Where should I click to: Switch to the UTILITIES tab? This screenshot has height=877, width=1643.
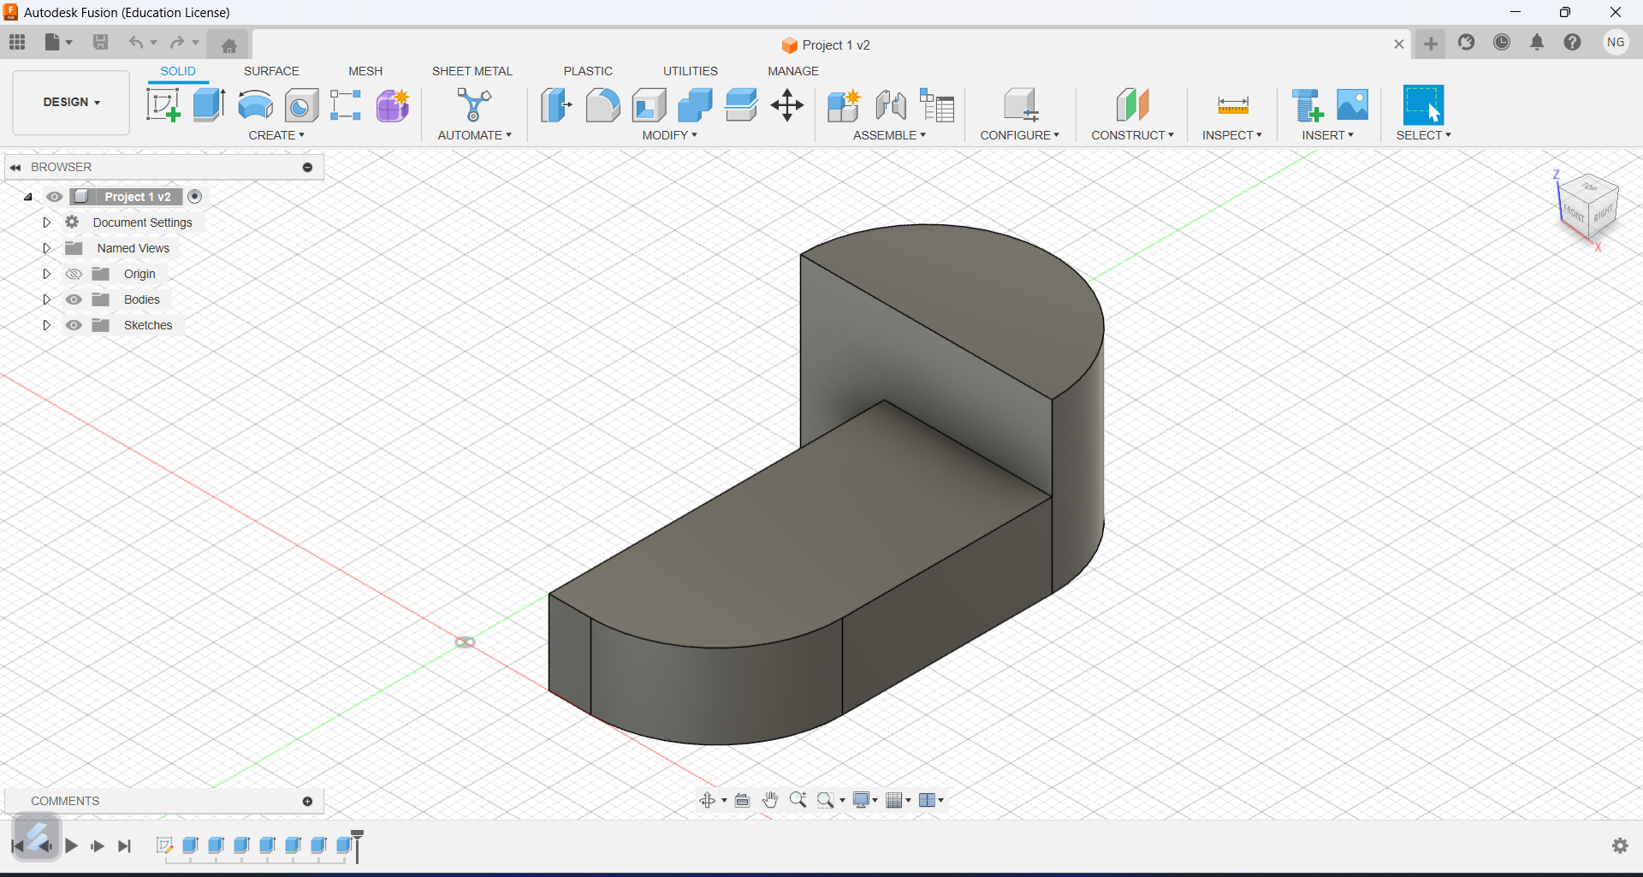(691, 71)
